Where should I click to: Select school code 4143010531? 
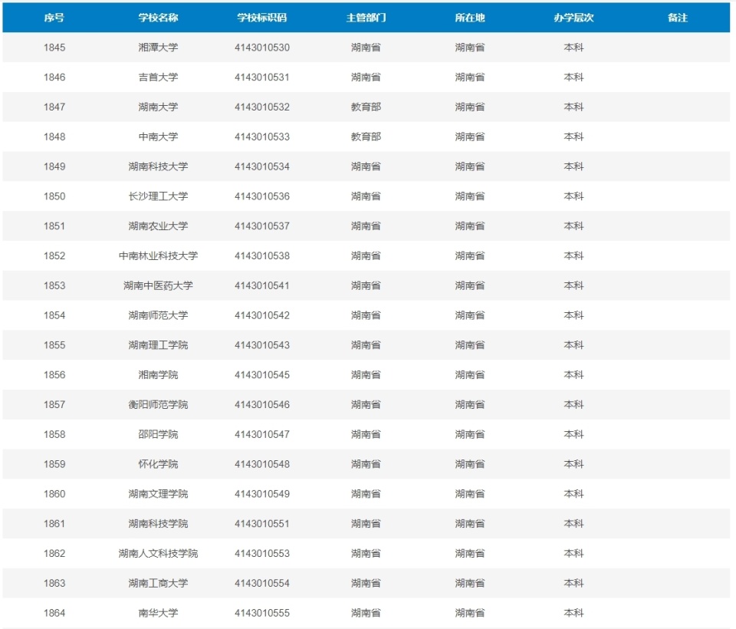click(262, 77)
